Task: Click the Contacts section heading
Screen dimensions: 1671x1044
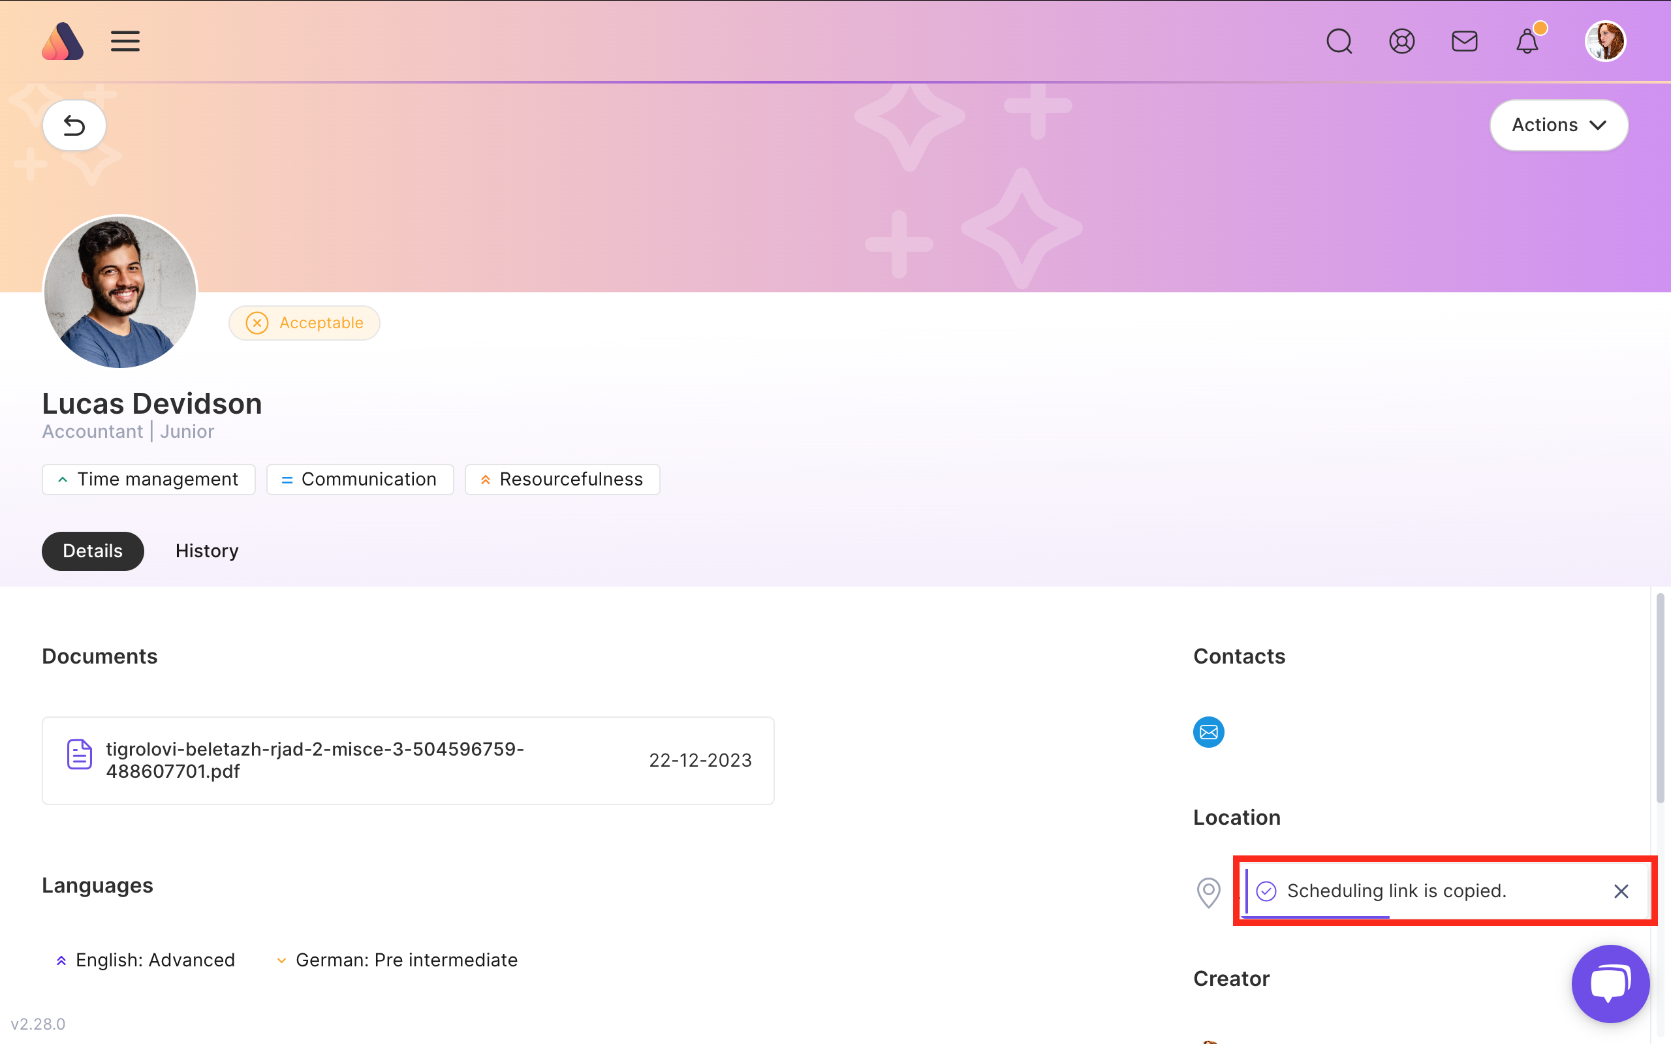Action: [x=1240, y=656]
